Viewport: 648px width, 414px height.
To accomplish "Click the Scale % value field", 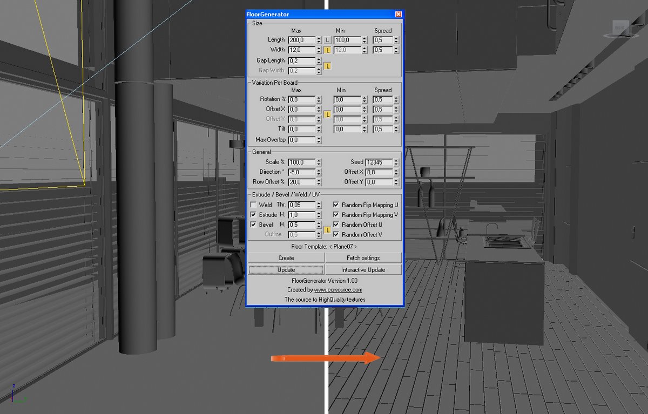I will tap(302, 162).
